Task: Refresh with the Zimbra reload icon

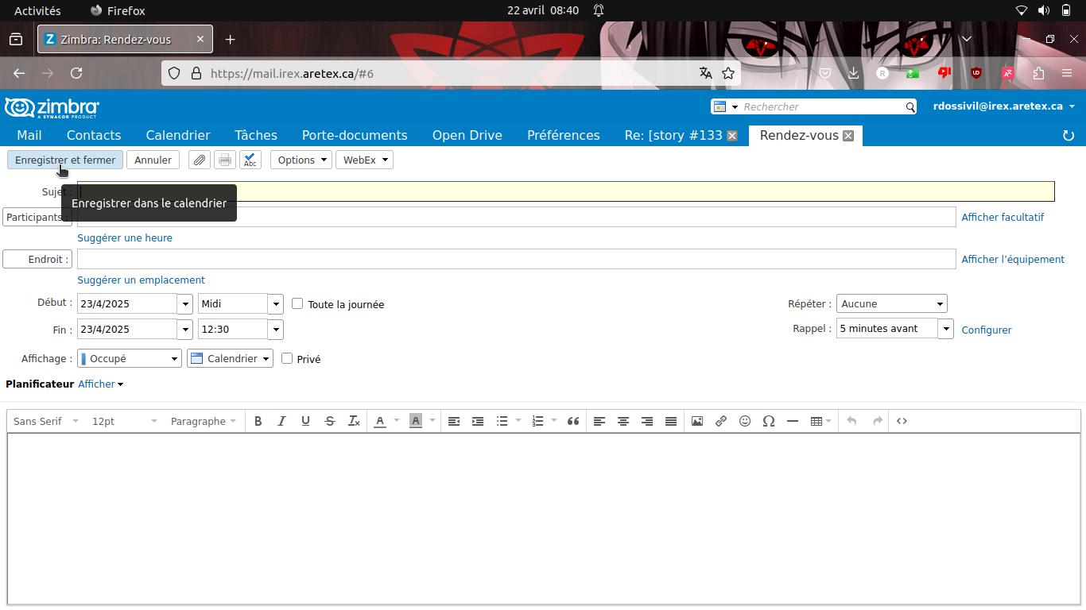Action: coord(1069,136)
